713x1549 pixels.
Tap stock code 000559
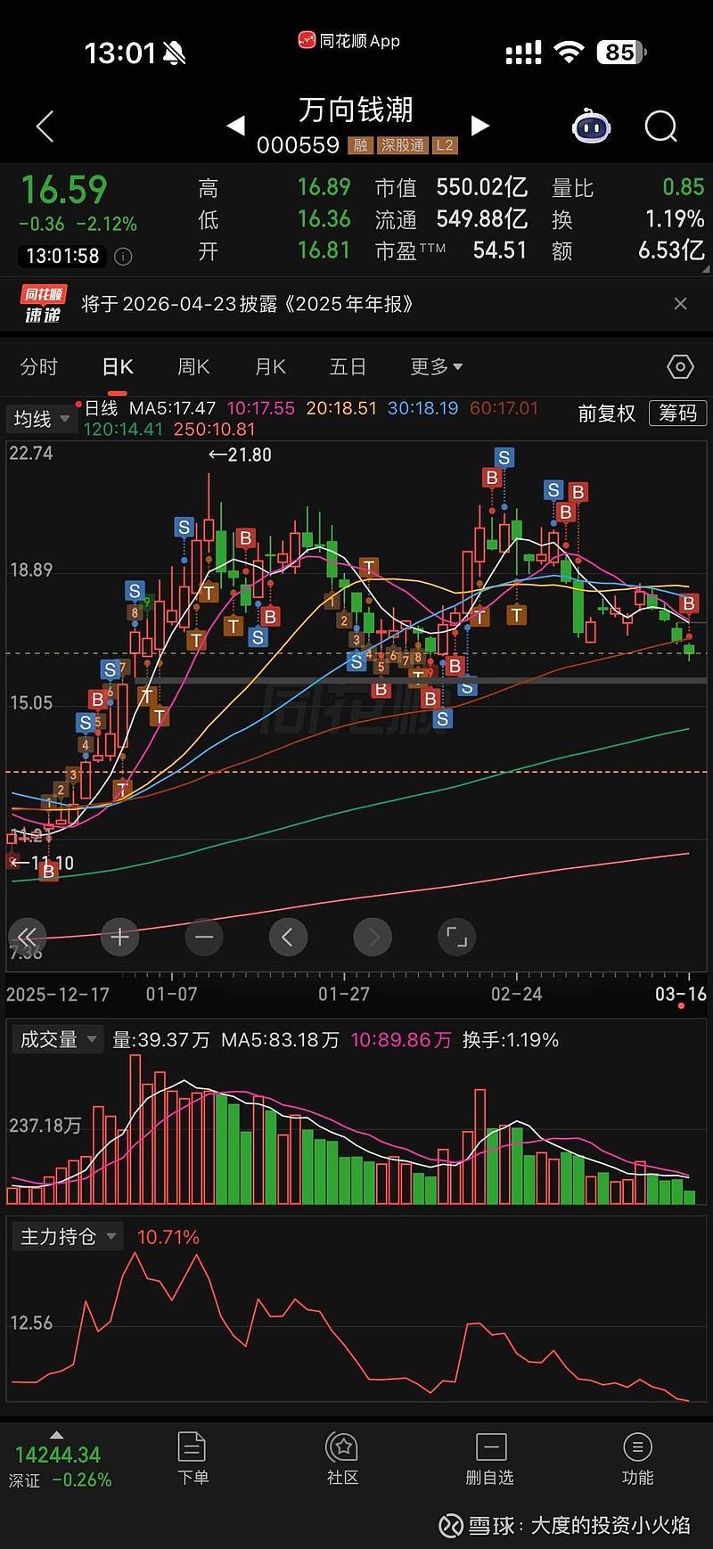point(298,145)
